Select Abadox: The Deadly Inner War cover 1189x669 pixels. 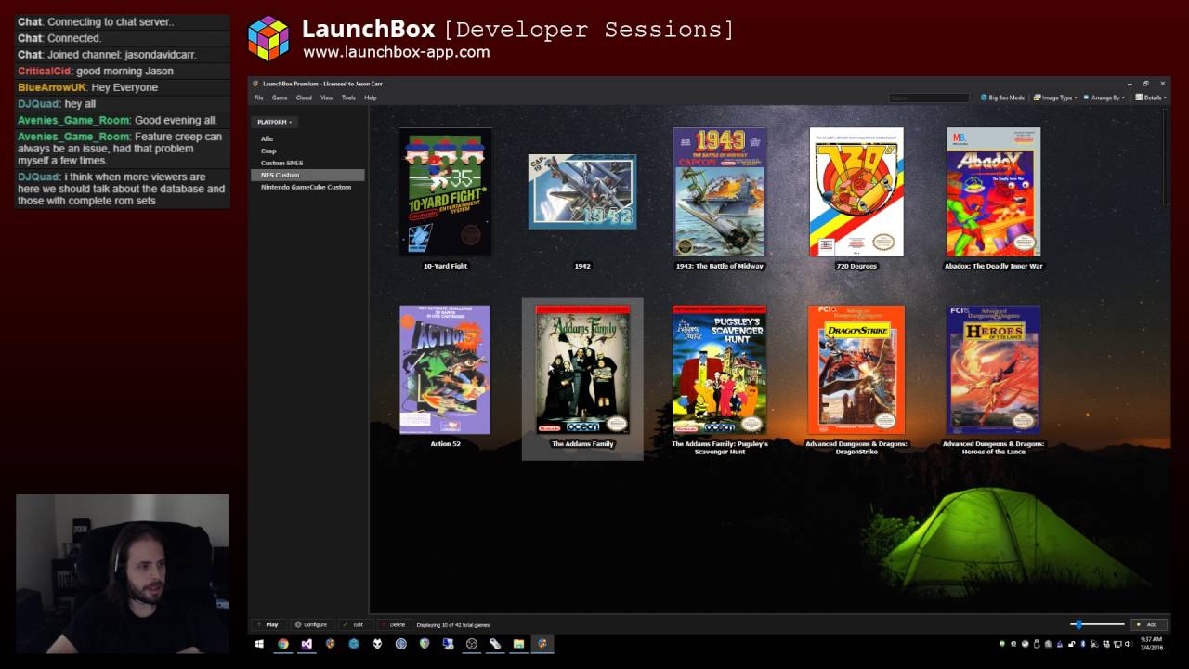(993, 191)
